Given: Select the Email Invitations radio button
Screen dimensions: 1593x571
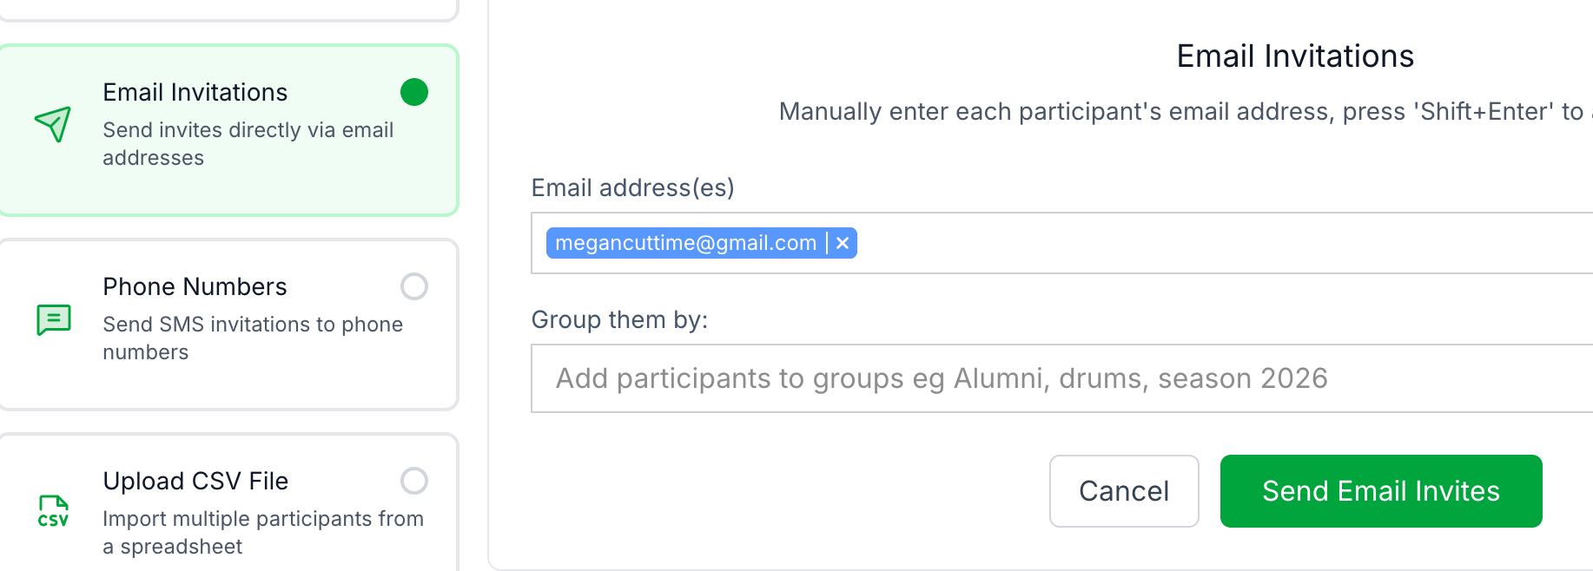Looking at the screenshot, I should tap(414, 92).
